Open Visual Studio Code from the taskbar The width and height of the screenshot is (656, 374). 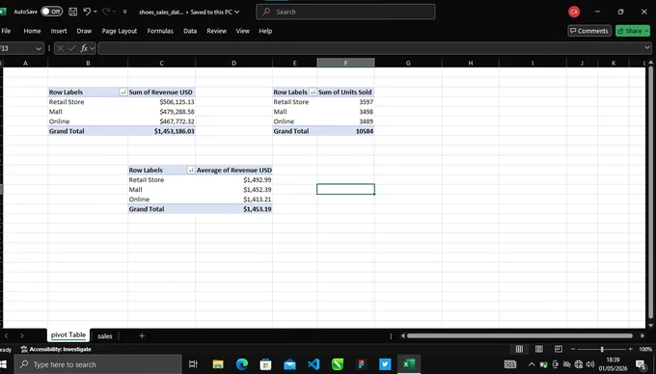(x=314, y=364)
